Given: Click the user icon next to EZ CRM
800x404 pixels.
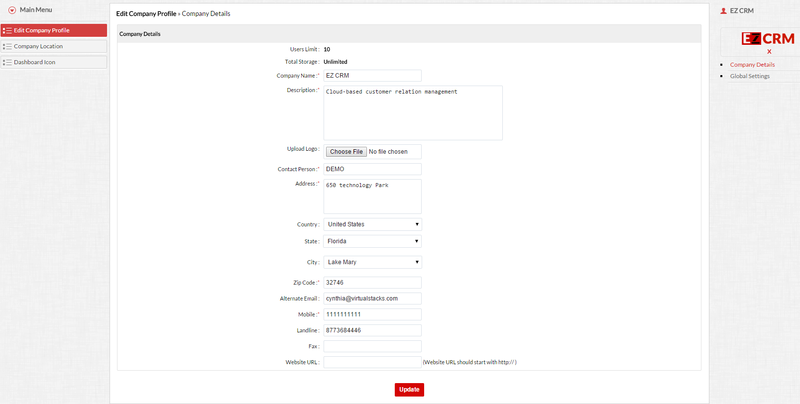Looking at the screenshot, I should (x=724, y=10).
